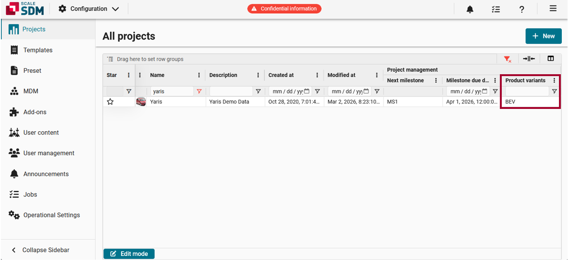568x264 pixels.
Task: Open the hamburger menu icon
Action: [553, 9]
